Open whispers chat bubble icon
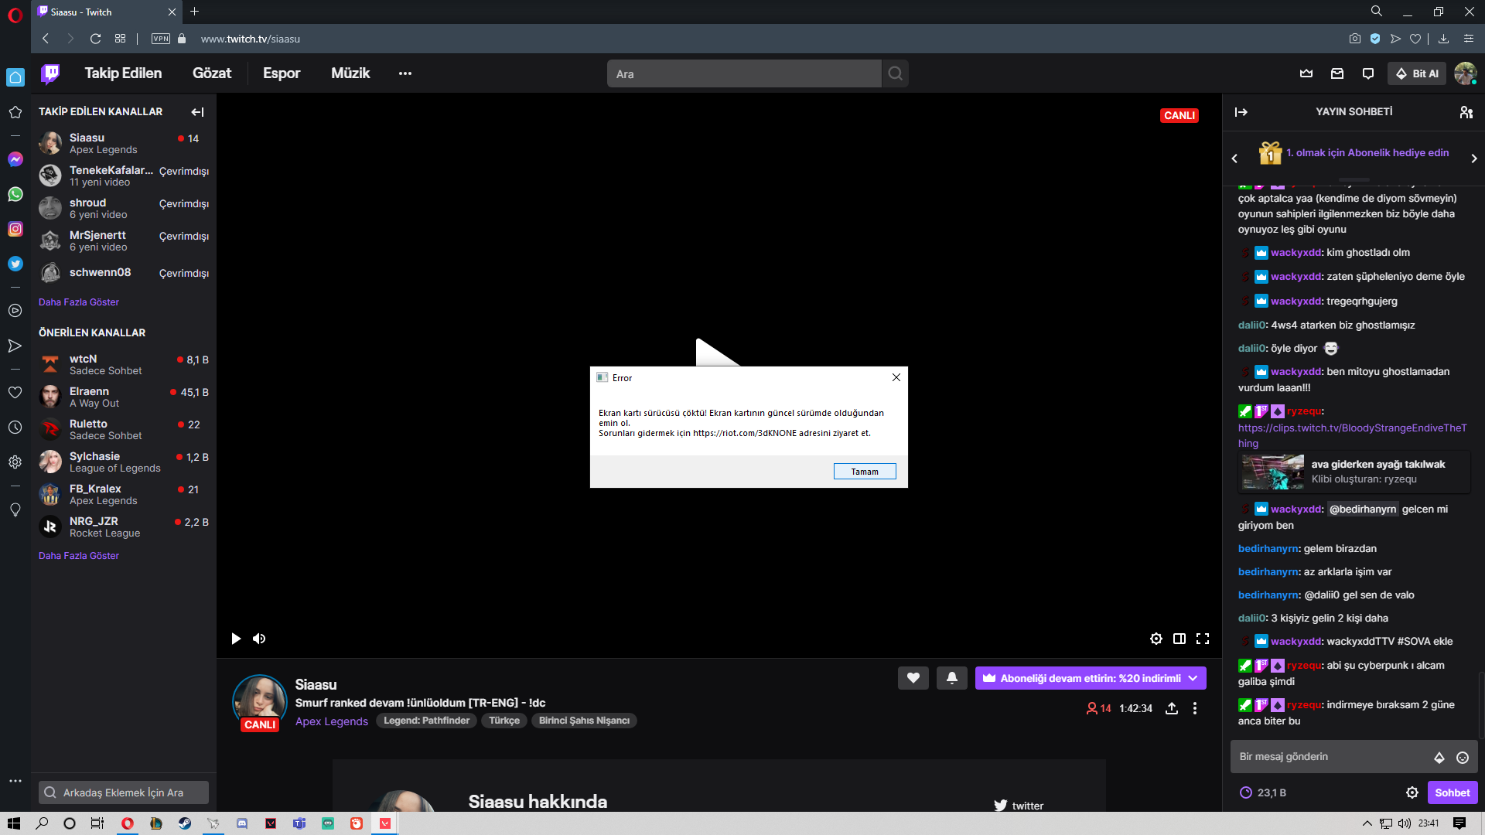 click(1368, 73)
